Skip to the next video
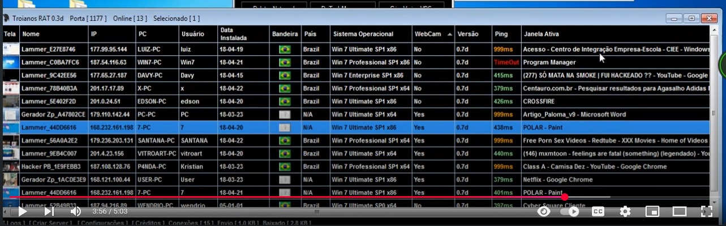 pyautogui.click(x=49, y=212)
